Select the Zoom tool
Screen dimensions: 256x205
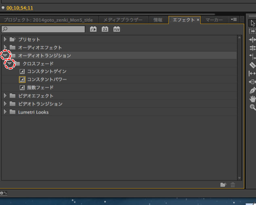click(253, 107)
